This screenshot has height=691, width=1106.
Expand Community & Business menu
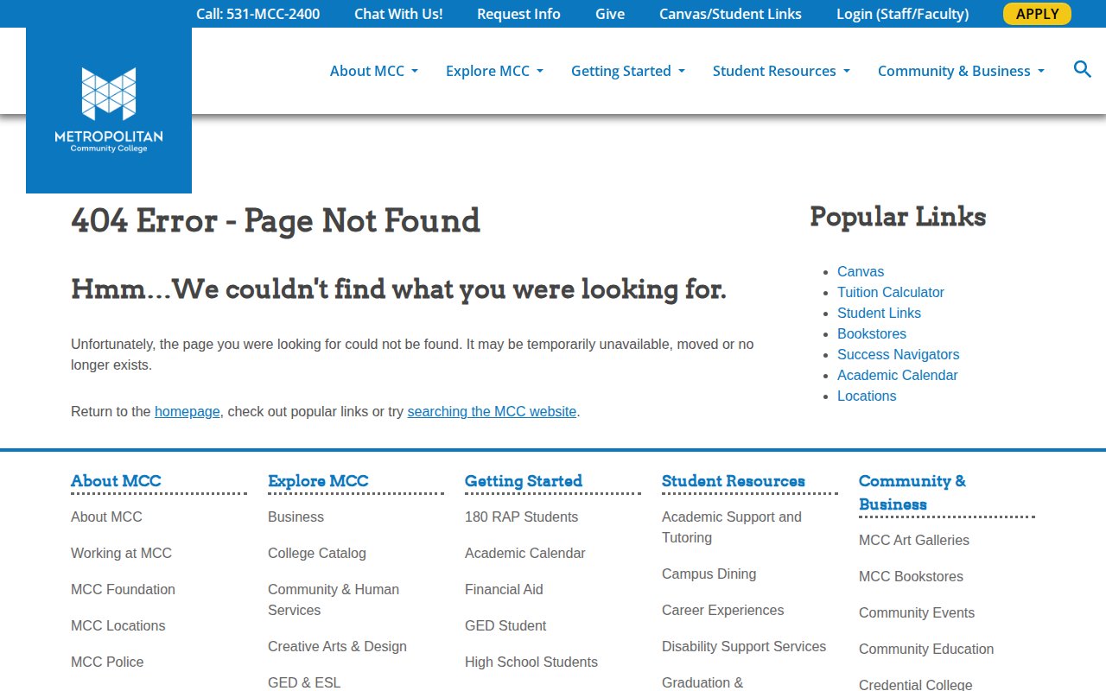tap(961, 71)
